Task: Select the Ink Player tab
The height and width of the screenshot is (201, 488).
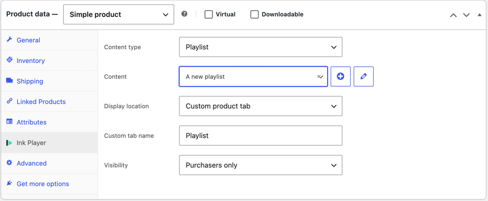Action: pos(49,143)
